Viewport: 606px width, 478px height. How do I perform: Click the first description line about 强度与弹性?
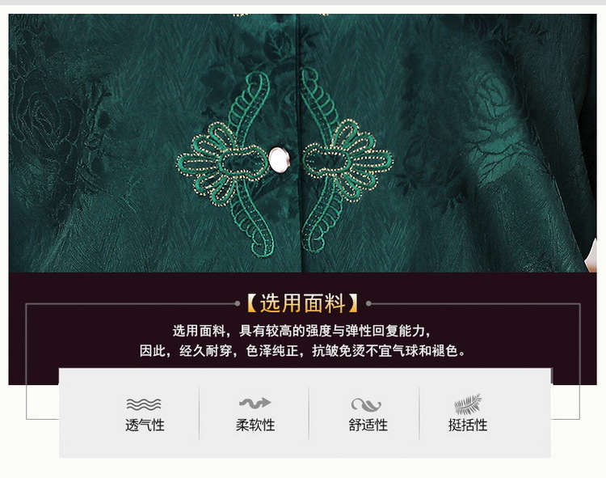click(302, 331)
